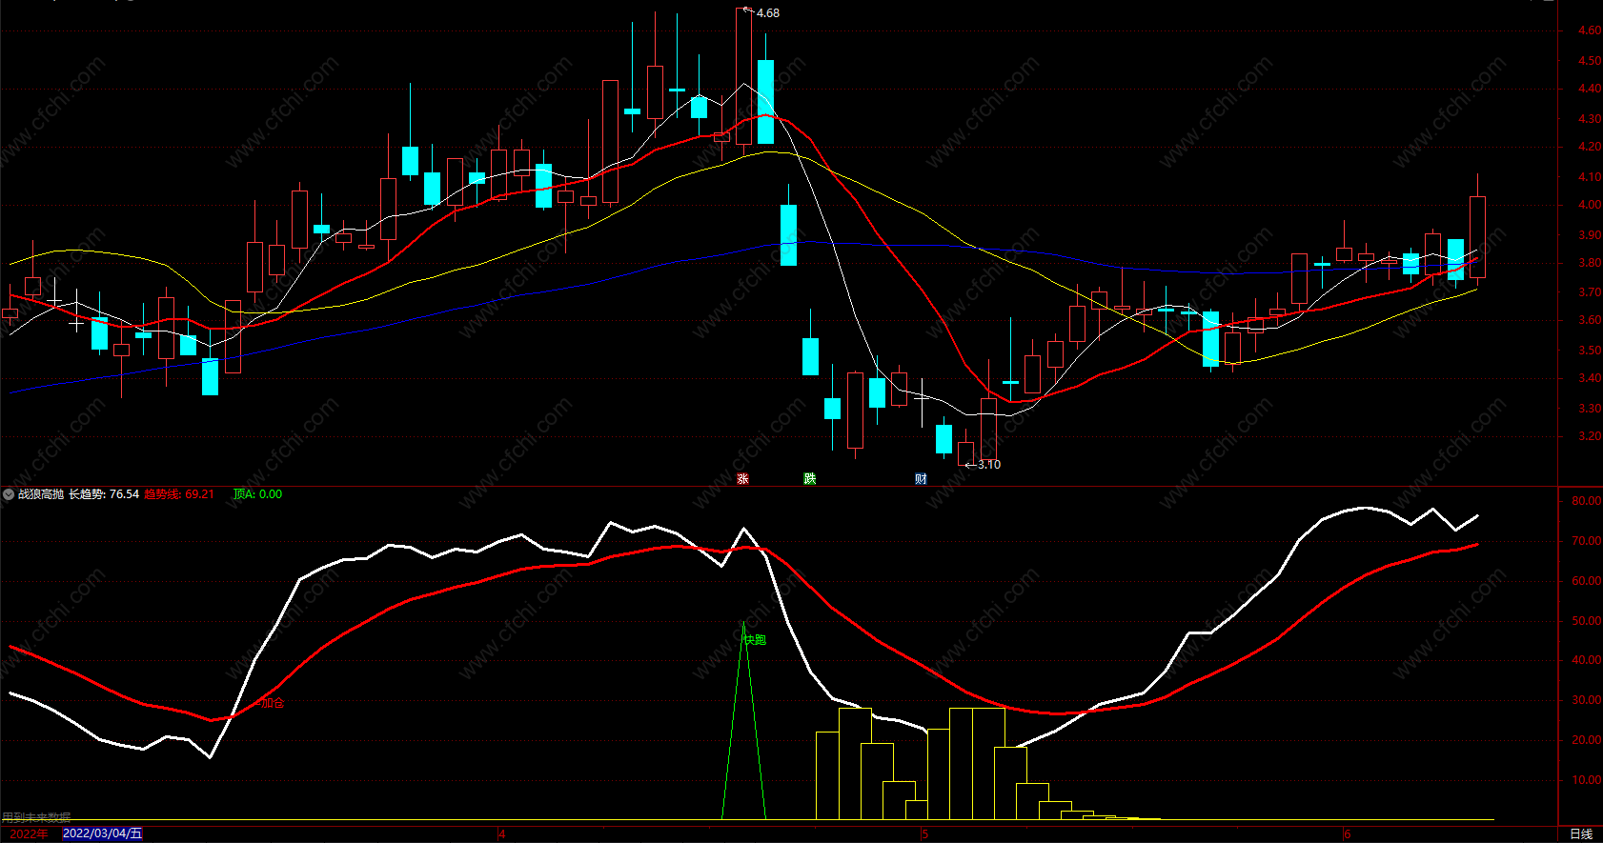Click the month 4 timeline marker
The image size is (1603, 843).
502,834
